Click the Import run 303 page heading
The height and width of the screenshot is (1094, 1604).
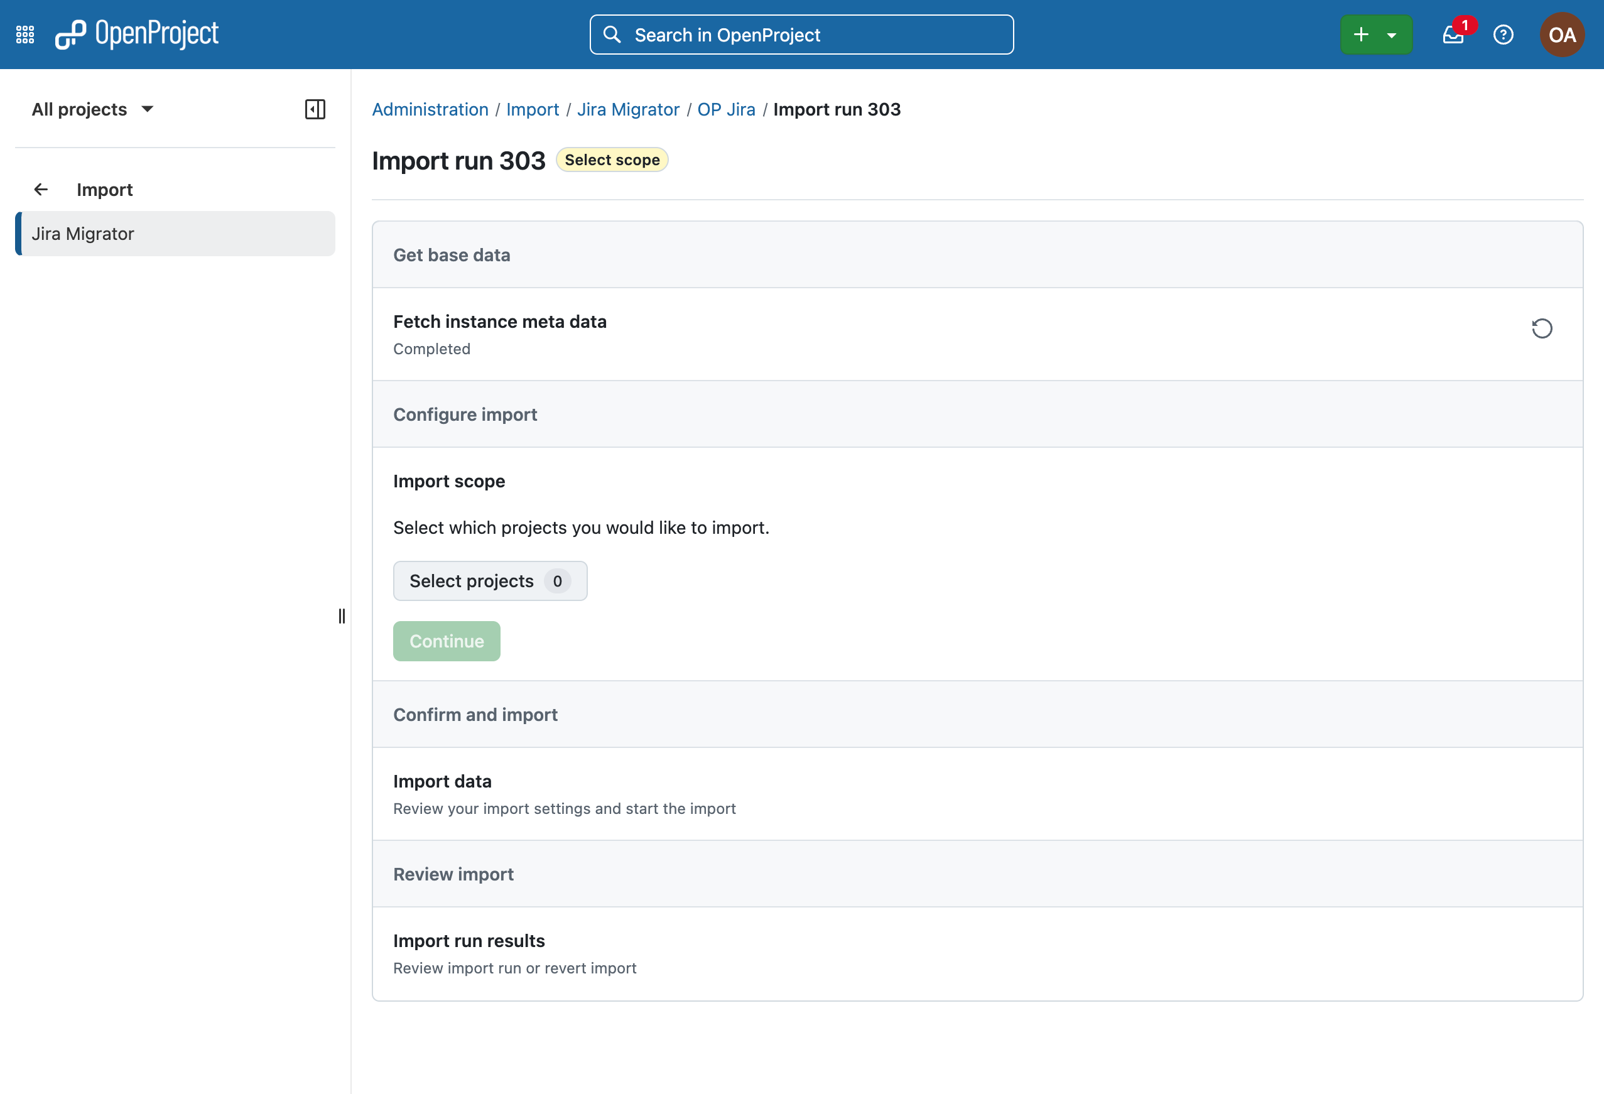click(458, 160)
